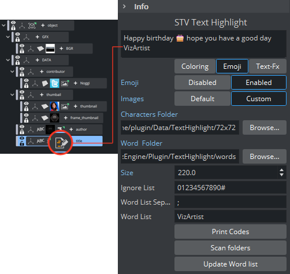
Task: Toggle visibility eye of object container
Action: point(13,23)
